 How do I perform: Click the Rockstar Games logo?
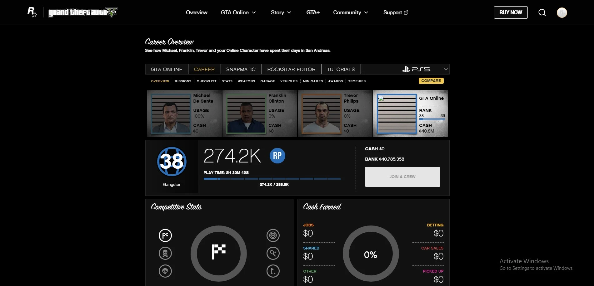[x=32, y=12]
